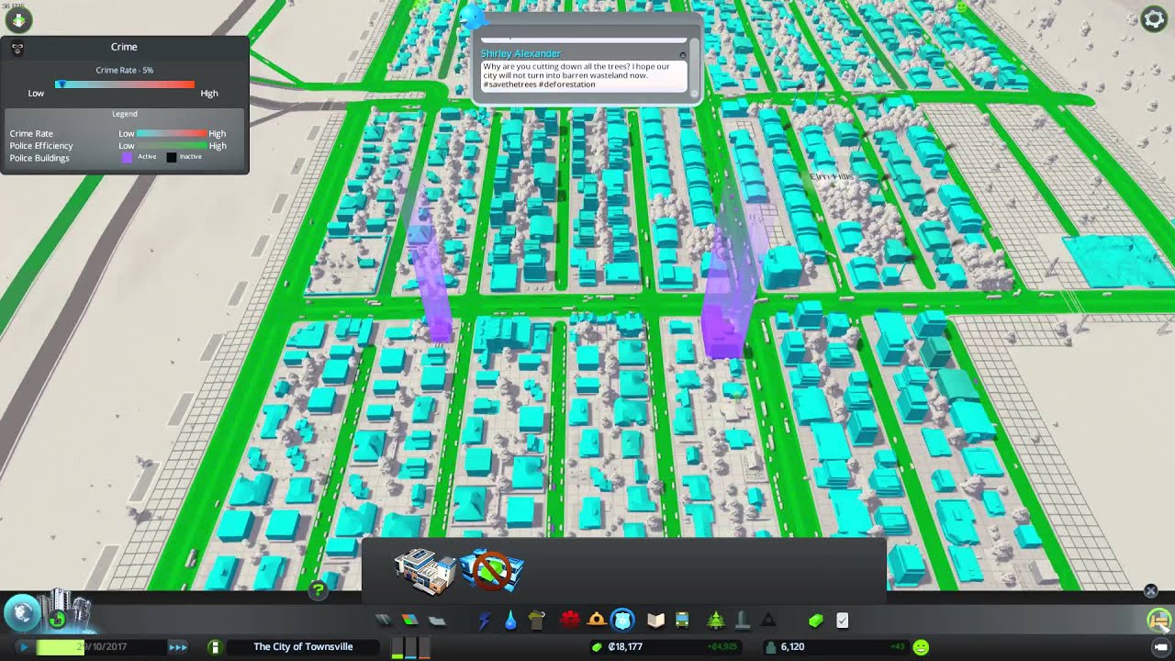
Task: Open the Info Views globe button
Action: [x=22, y=612]
